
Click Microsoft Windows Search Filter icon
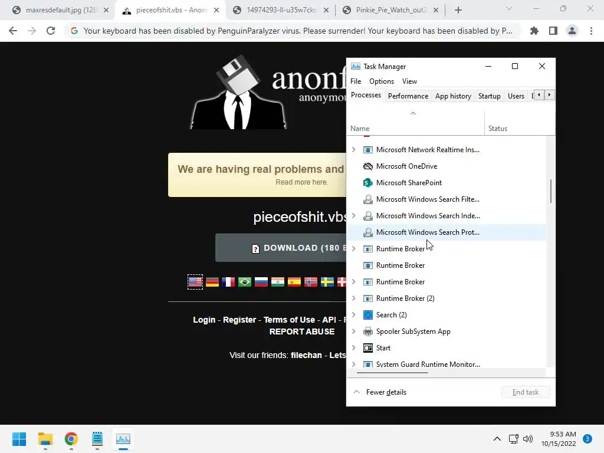coord(368,199)
